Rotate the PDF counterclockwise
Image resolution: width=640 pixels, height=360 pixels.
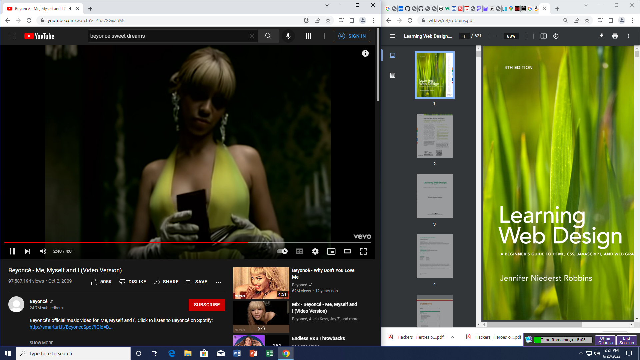(x=555, y=36)
